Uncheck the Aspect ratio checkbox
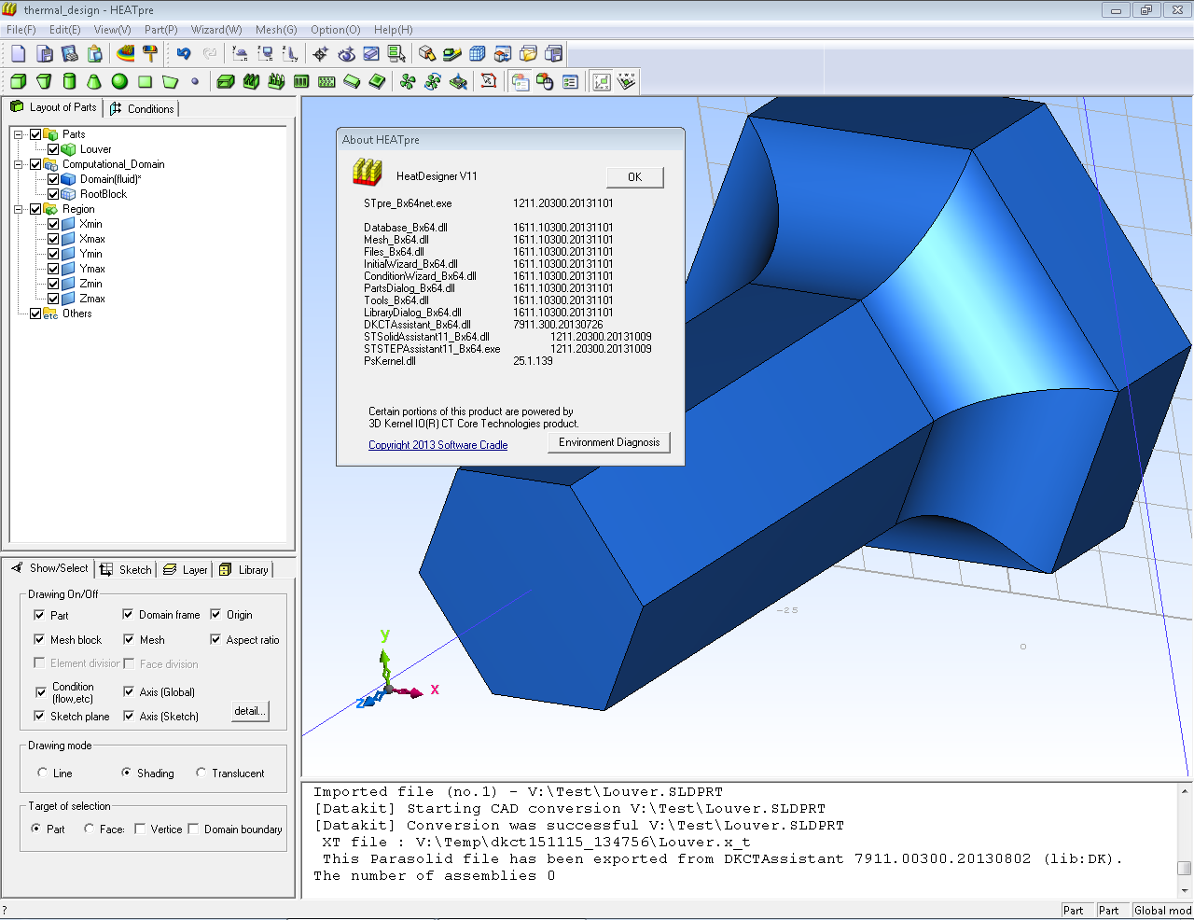1194x920 pixels. pyautogui.click(x=215, y=639)
